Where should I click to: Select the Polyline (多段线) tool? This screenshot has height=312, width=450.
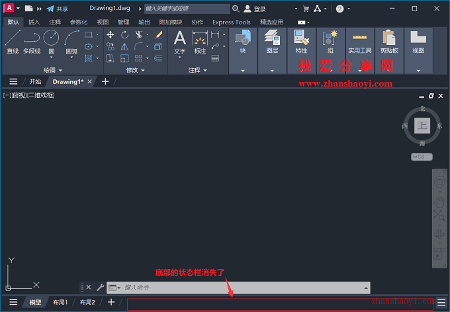click(32, 42)
